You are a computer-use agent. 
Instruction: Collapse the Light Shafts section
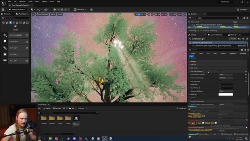tap(189, 68)
